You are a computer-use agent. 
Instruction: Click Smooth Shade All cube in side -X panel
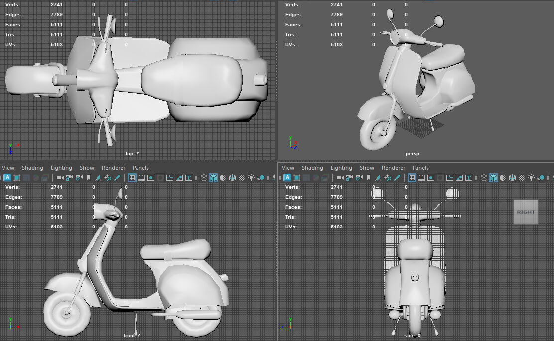tap(493, 178)
